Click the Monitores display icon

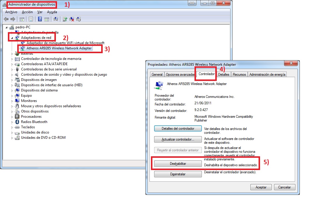click(x=17, y=101)
